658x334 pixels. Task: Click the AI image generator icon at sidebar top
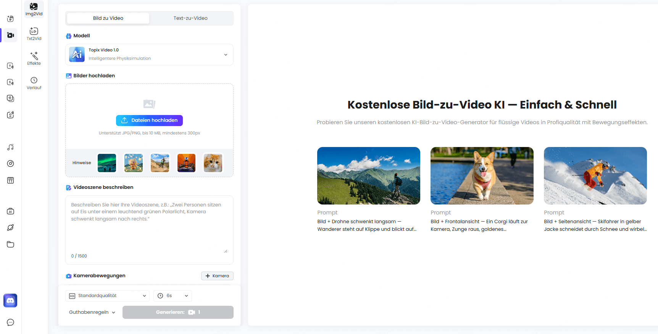11,19
